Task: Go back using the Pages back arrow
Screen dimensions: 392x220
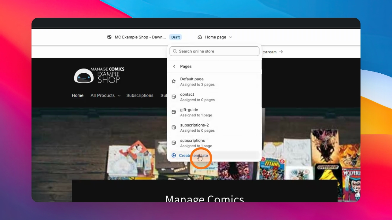Action: 174,66
